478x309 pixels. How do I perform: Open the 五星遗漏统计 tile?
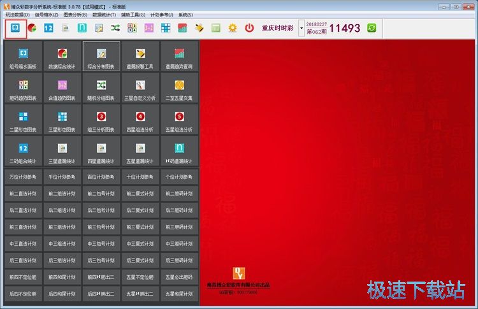140,151
